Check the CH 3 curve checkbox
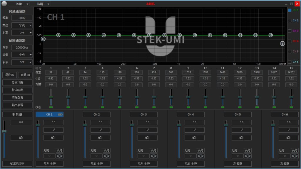Image resolution: width=301 pixels, height=169 pixels. pos(290,31)
